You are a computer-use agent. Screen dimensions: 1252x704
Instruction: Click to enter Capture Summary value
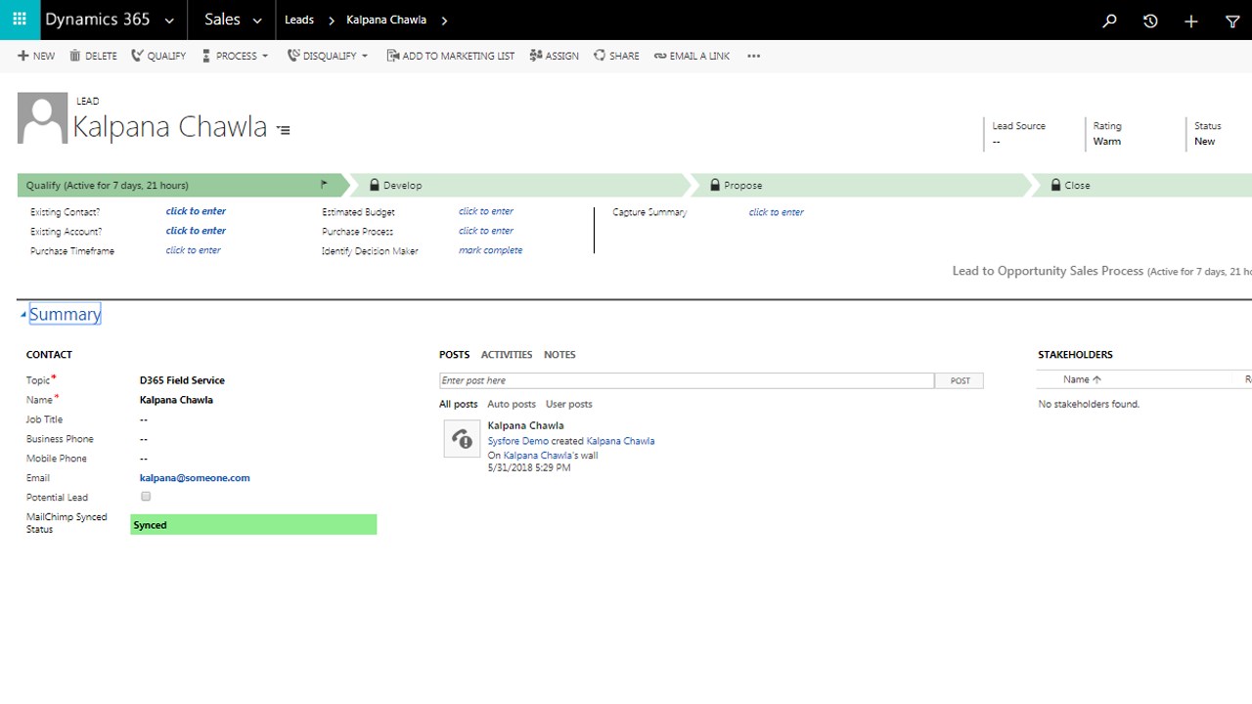tap(777, 212)
